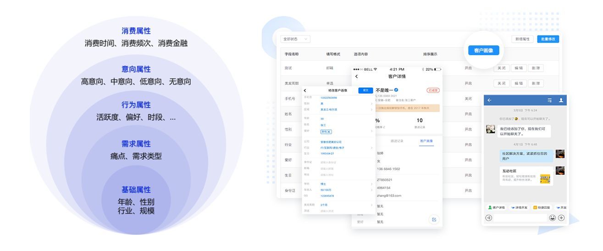Click the 消费属性 heading in circle diagram

(136, 31)
